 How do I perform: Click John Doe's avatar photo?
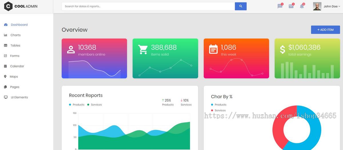[x=317, y=6]
